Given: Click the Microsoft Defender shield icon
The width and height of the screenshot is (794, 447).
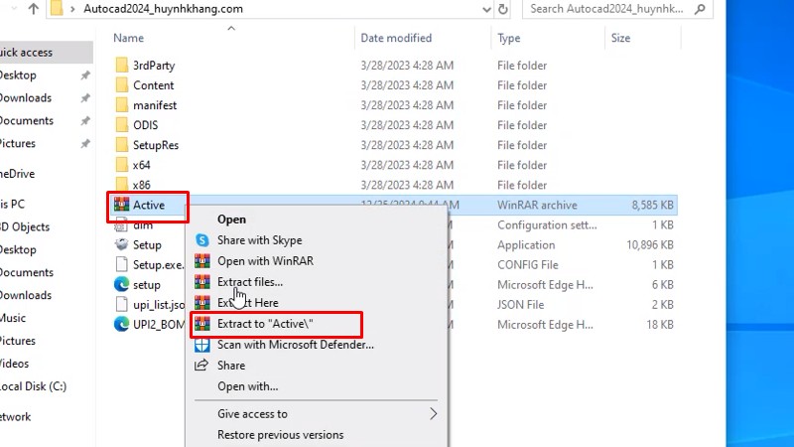Looking at the screenshot, I should click(202, 345).
